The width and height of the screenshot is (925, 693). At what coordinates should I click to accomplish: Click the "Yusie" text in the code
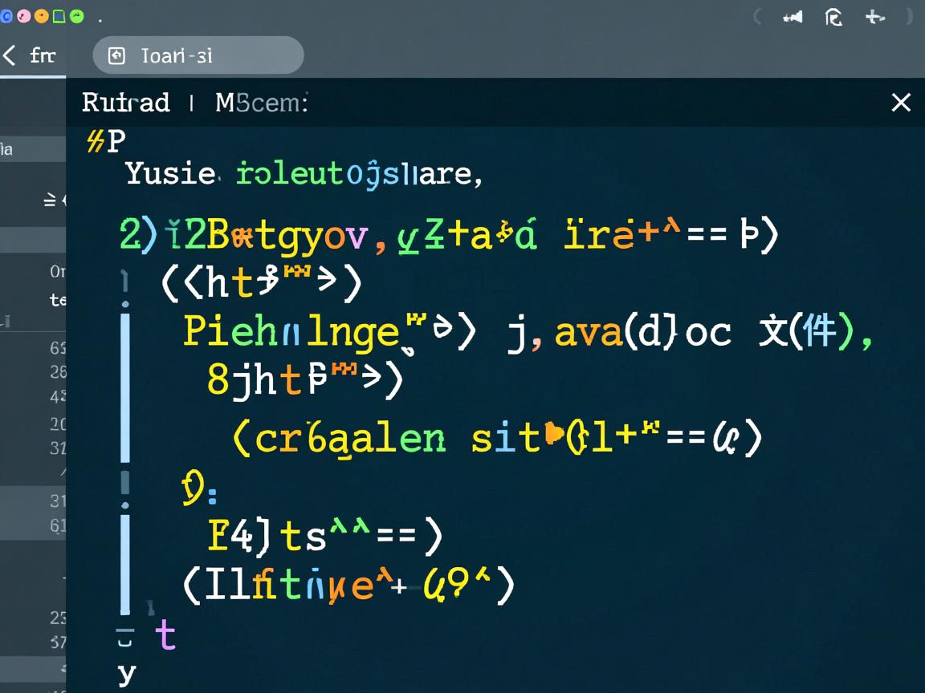pos(170,173)
